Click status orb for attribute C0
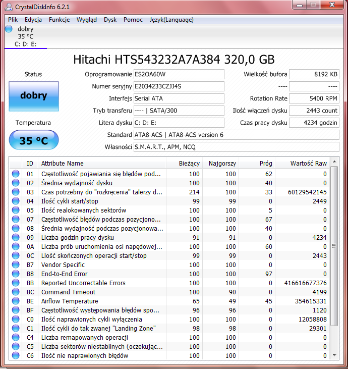The image size is (348, 369). [16, 320]
